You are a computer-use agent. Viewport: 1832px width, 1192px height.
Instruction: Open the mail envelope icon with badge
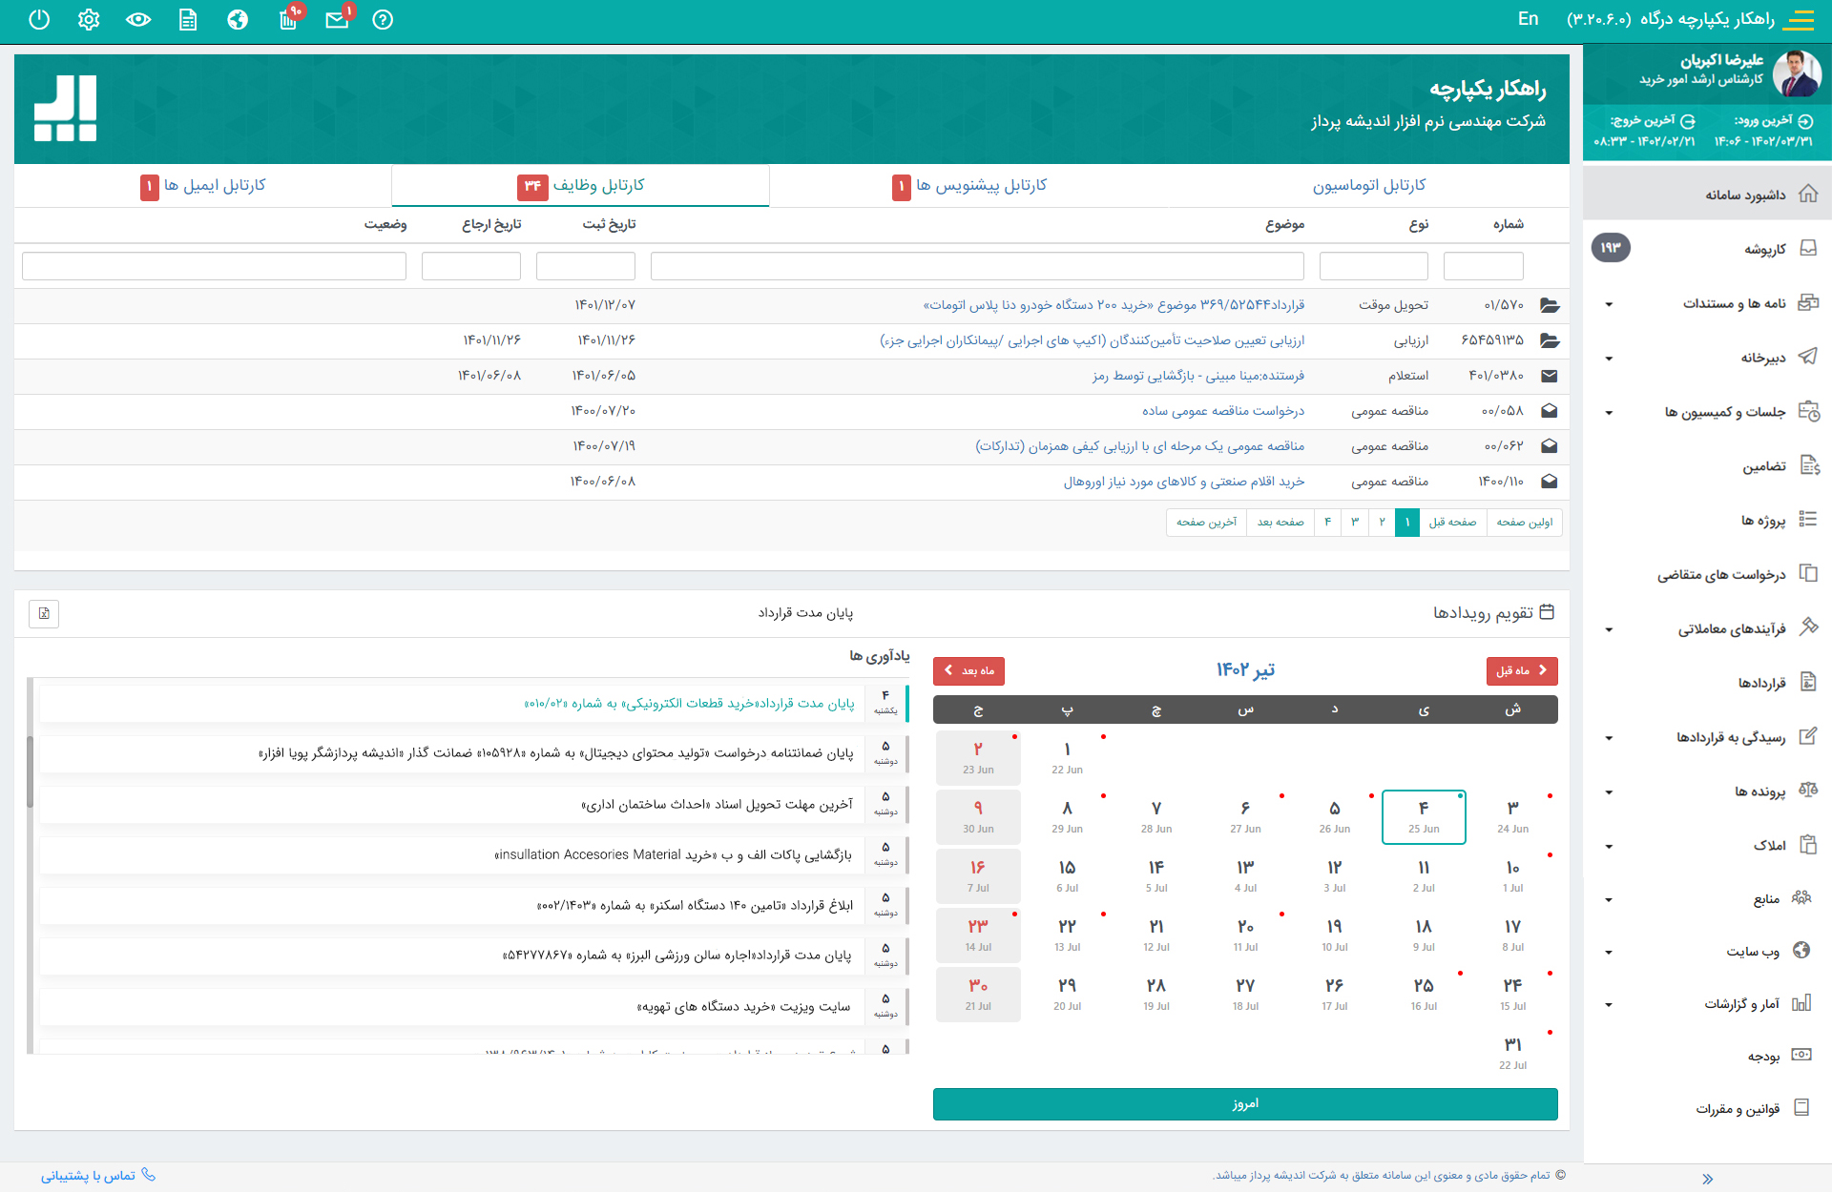click(x=337, y=20)
